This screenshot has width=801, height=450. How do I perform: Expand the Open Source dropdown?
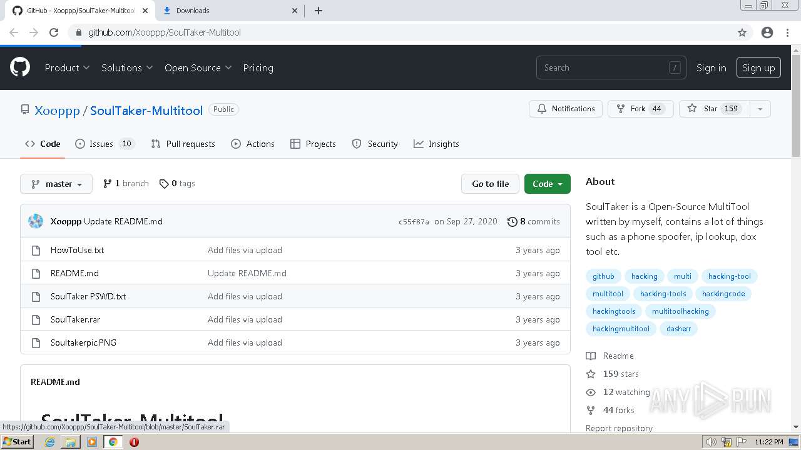(x=198, y=67)
